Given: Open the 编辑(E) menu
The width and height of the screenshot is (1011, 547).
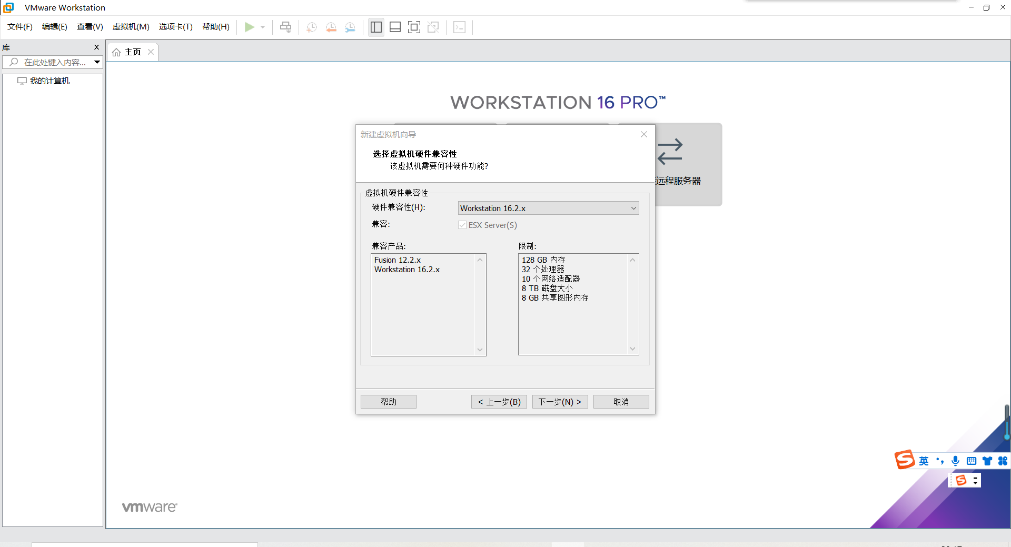Looking at the screenshot, I should point(55,27).
